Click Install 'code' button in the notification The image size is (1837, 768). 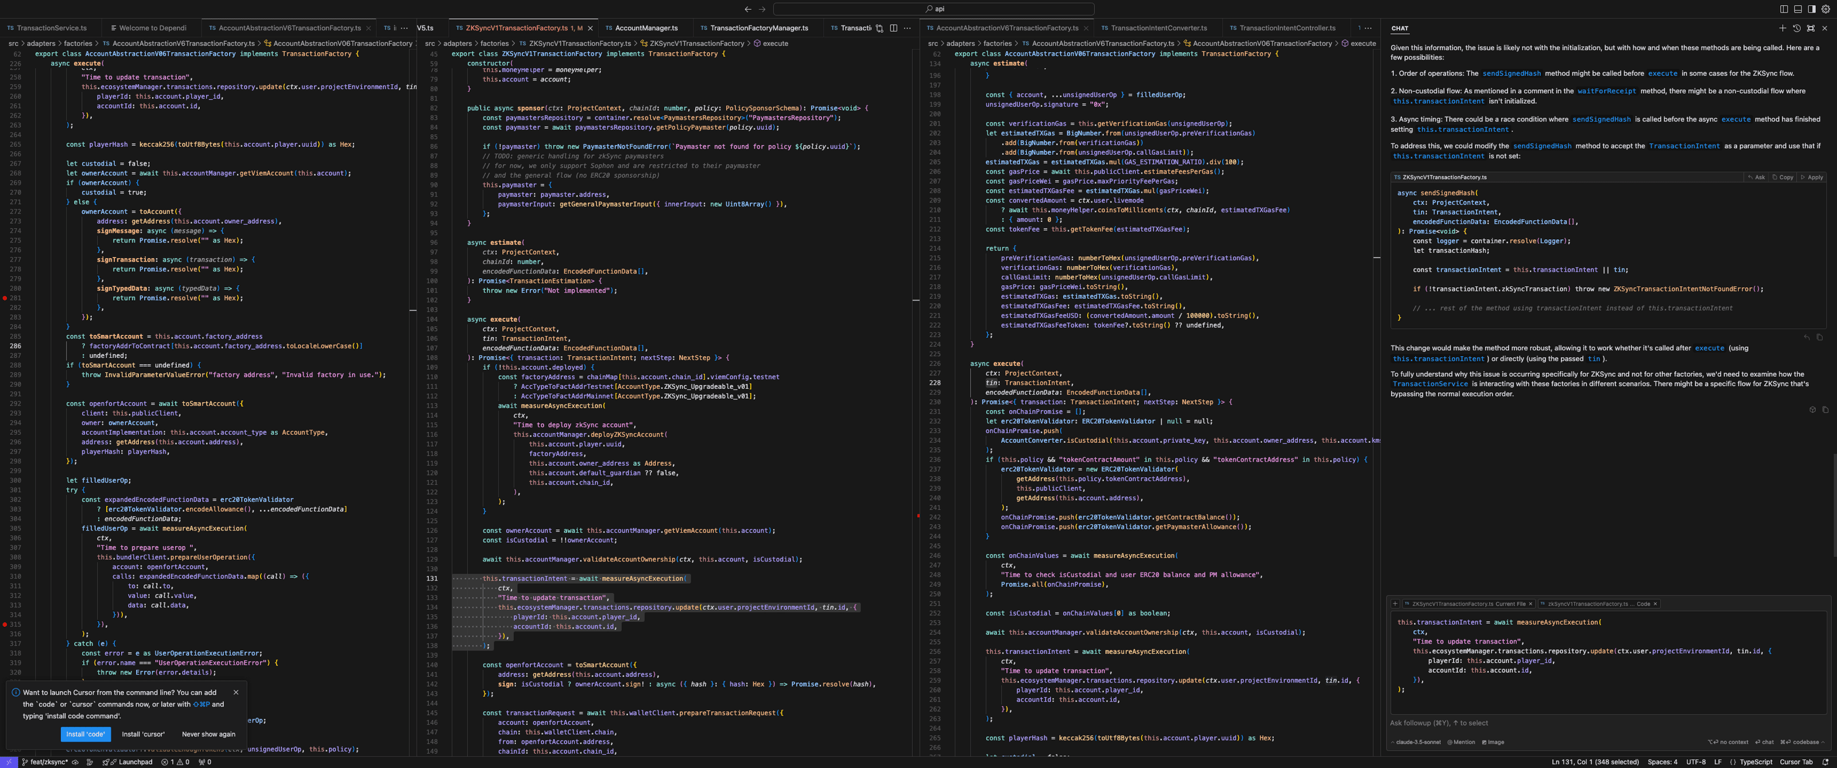(85, 734)
